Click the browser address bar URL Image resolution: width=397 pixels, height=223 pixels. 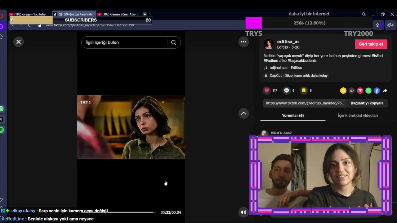(x=90, y=25)
